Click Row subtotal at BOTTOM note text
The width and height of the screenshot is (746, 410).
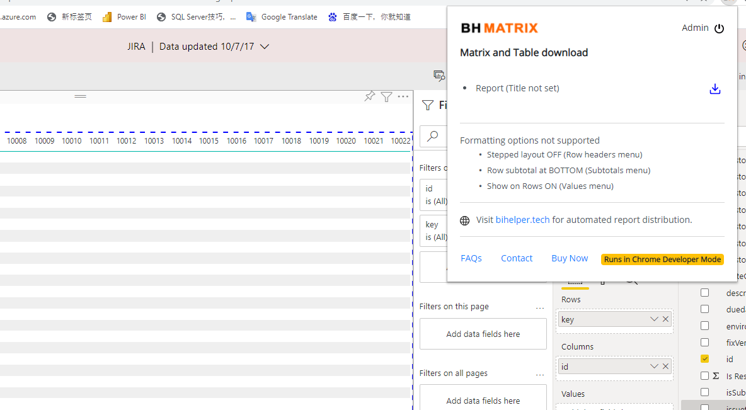(568, 170)
